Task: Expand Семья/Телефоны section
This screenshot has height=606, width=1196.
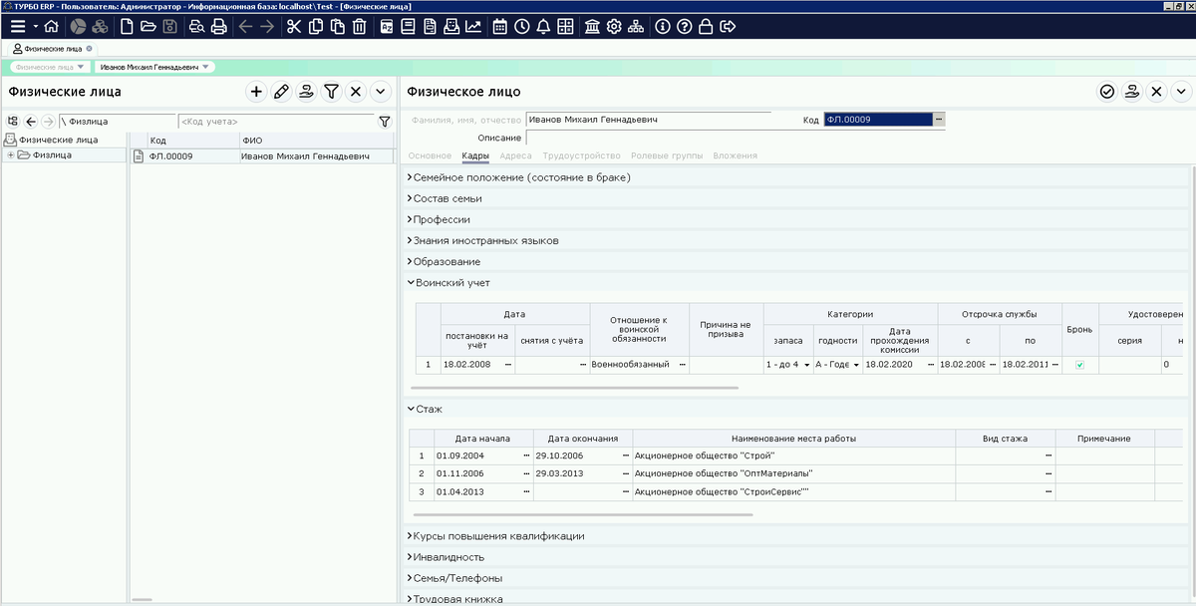Action: coord(410,577)
